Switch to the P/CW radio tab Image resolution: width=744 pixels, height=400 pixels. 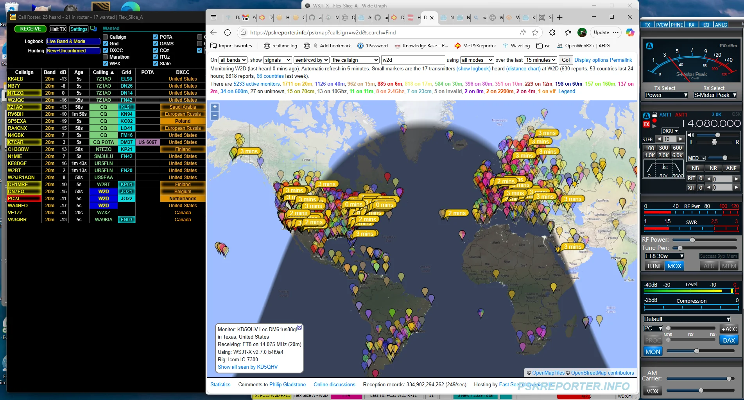click(x=662, y=25)
